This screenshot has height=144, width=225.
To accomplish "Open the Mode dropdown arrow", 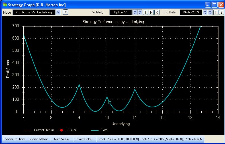I will pyautogui.click(x=58, y=12).
